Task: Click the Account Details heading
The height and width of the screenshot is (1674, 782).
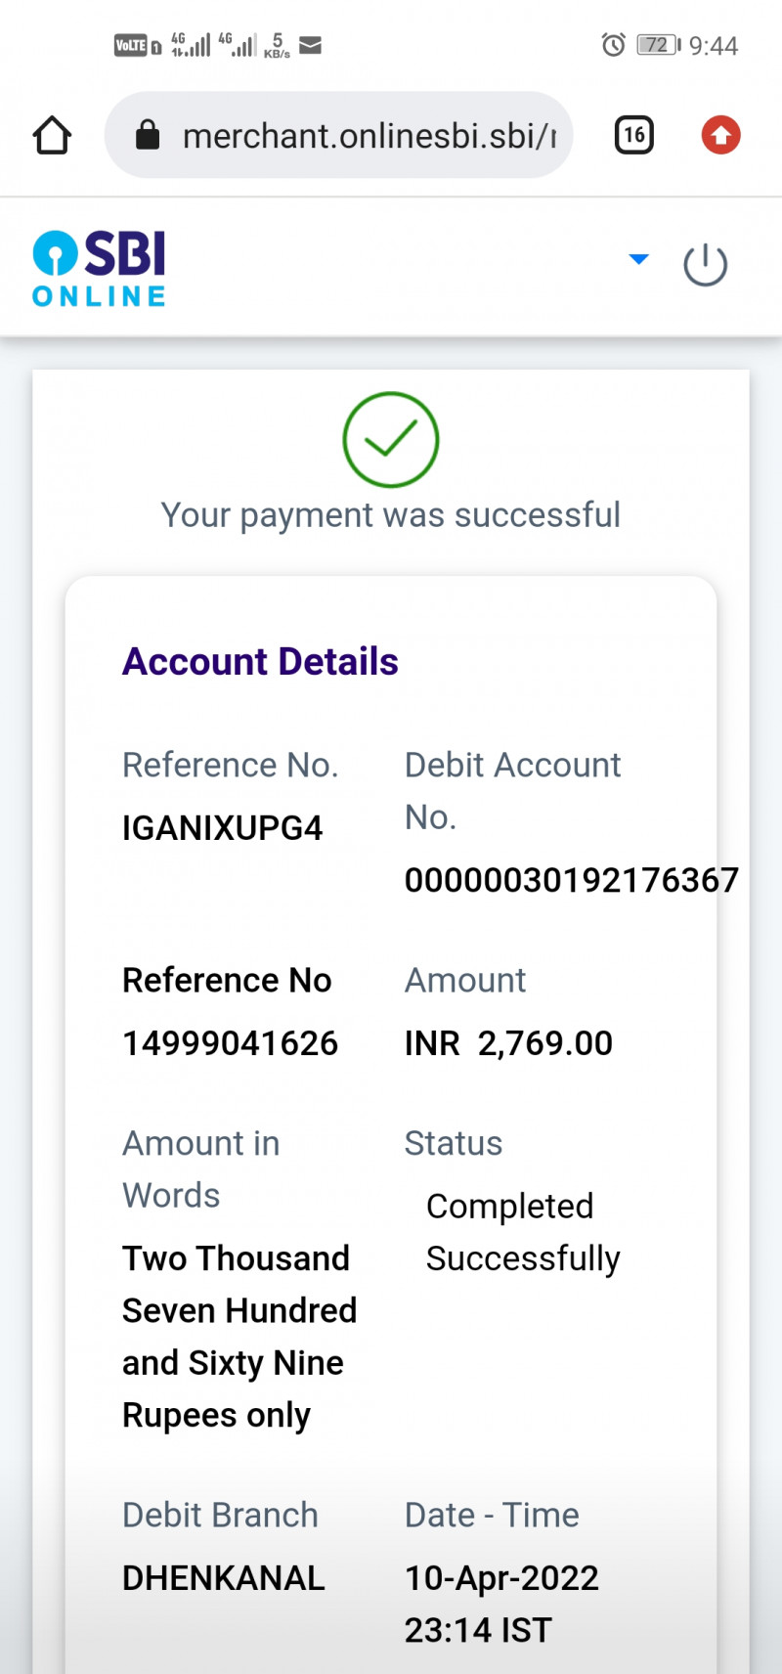Action: click(x=260, y=662)
